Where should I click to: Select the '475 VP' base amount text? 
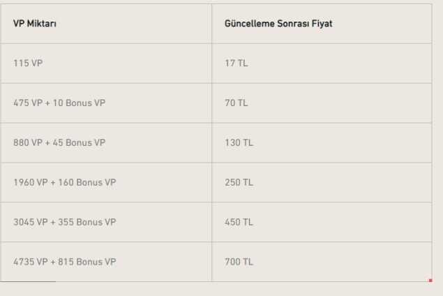[x=28, y=103]
